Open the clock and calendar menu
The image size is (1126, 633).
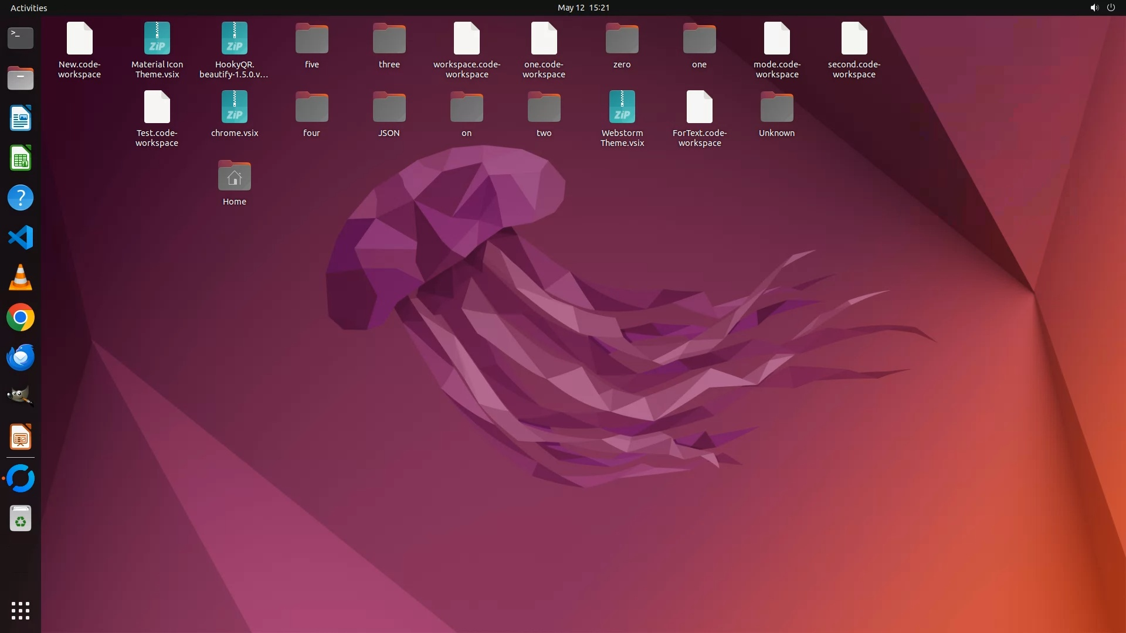point(583,8)
